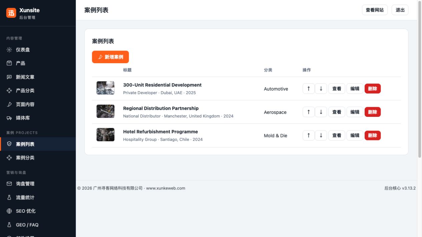Click the 分类 column header
Screen dimensions: 422x237
point(268,70)
